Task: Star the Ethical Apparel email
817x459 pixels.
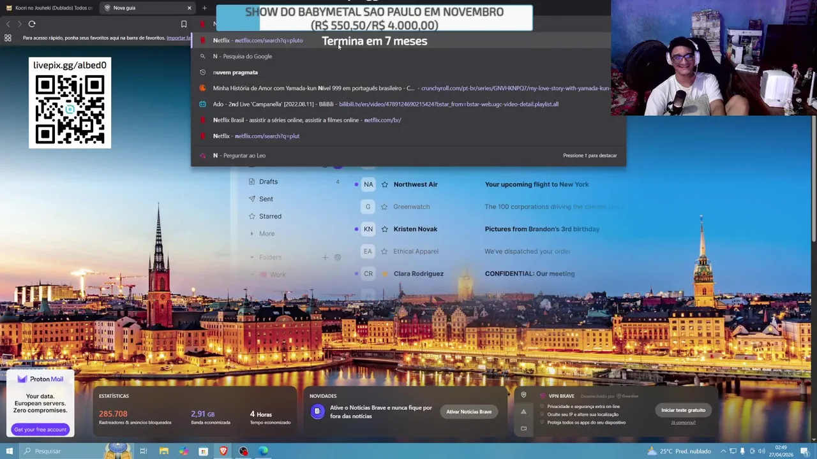Action: pyautogui.click(x=385, y=251)
